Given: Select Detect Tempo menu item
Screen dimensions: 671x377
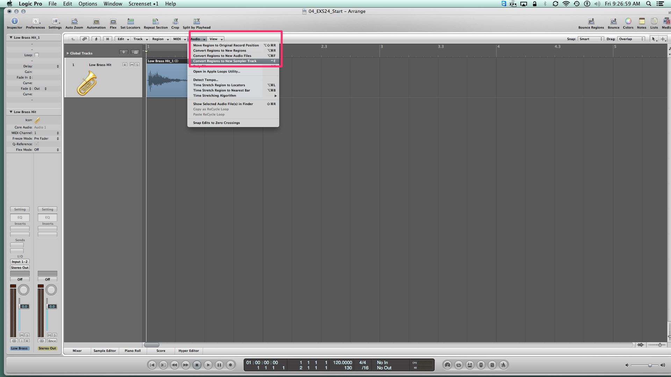Looking at the screenshot, I should pos(233,80).
